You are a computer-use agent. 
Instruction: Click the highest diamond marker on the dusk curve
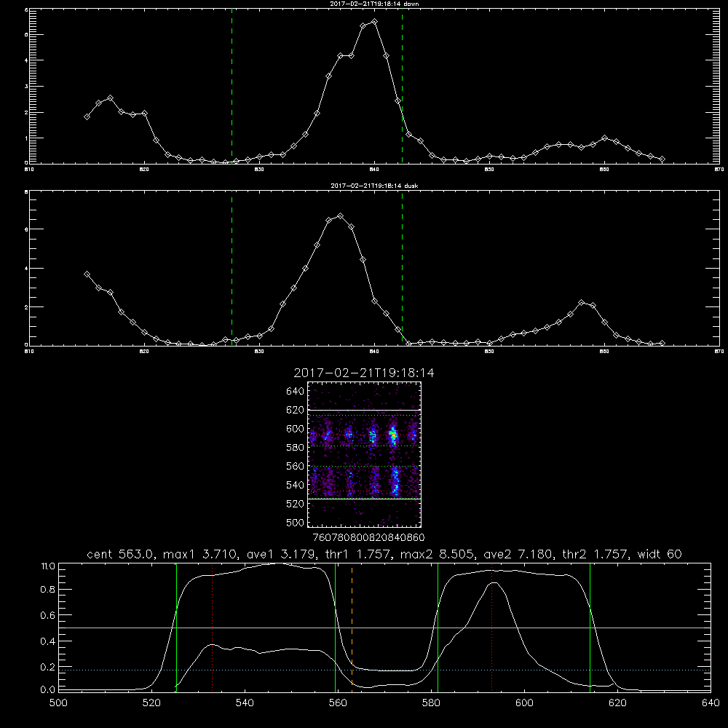[x=340, y=216]
